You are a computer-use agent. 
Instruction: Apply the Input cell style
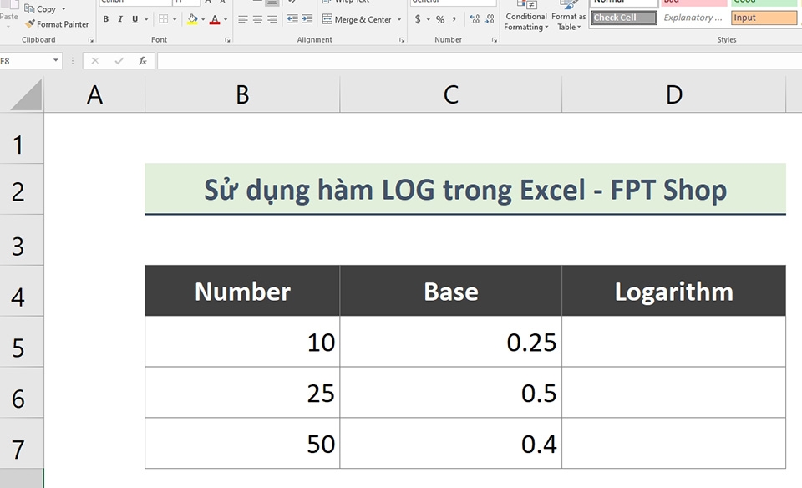coord(764,18)
